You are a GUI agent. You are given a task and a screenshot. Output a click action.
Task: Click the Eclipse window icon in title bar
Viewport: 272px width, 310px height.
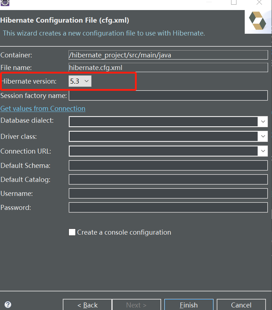click(5, 3)
